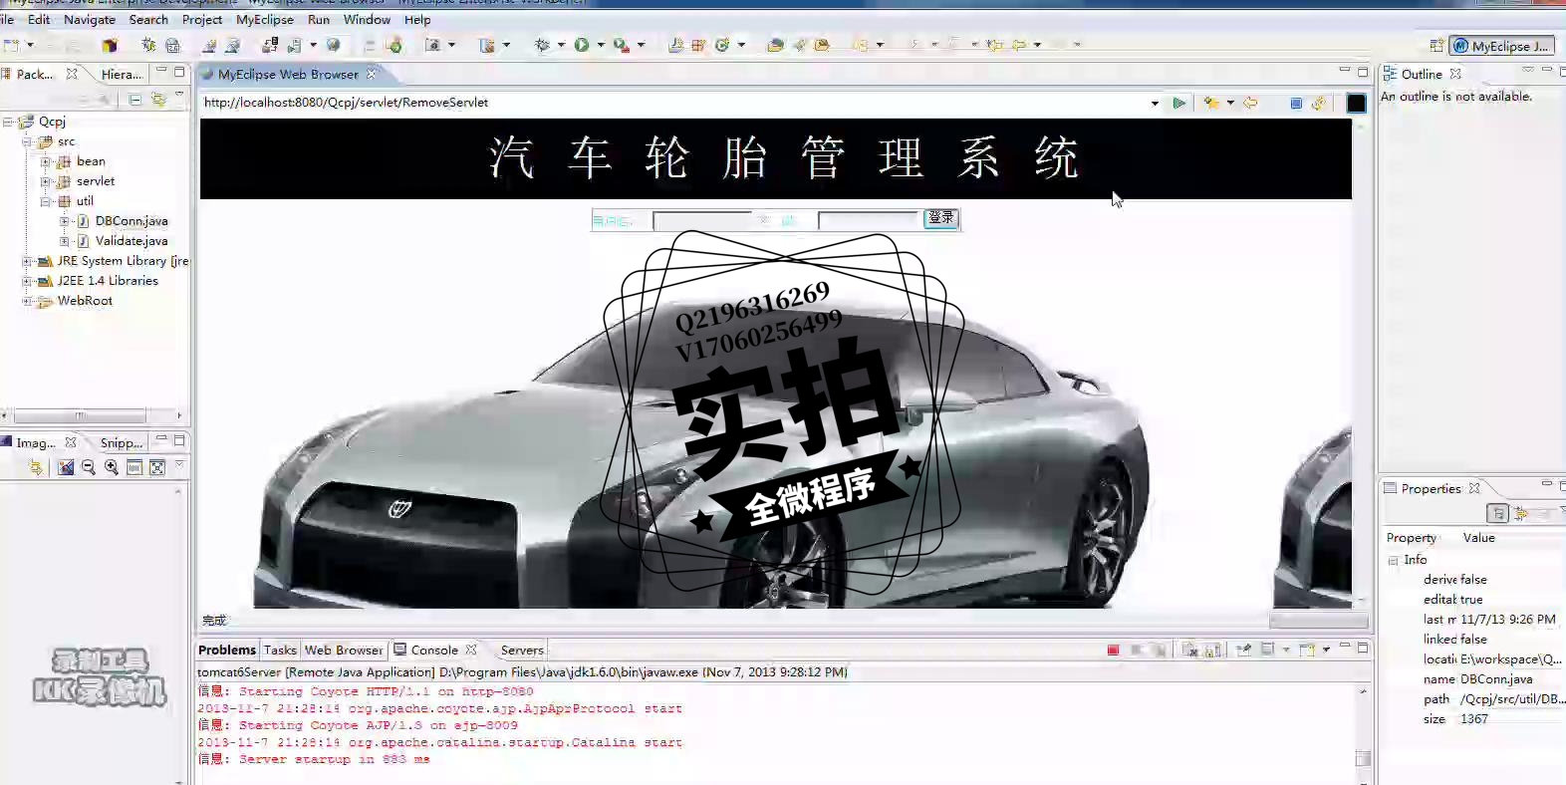Collapse the Info group in Properties

[x=1393, y=561]
